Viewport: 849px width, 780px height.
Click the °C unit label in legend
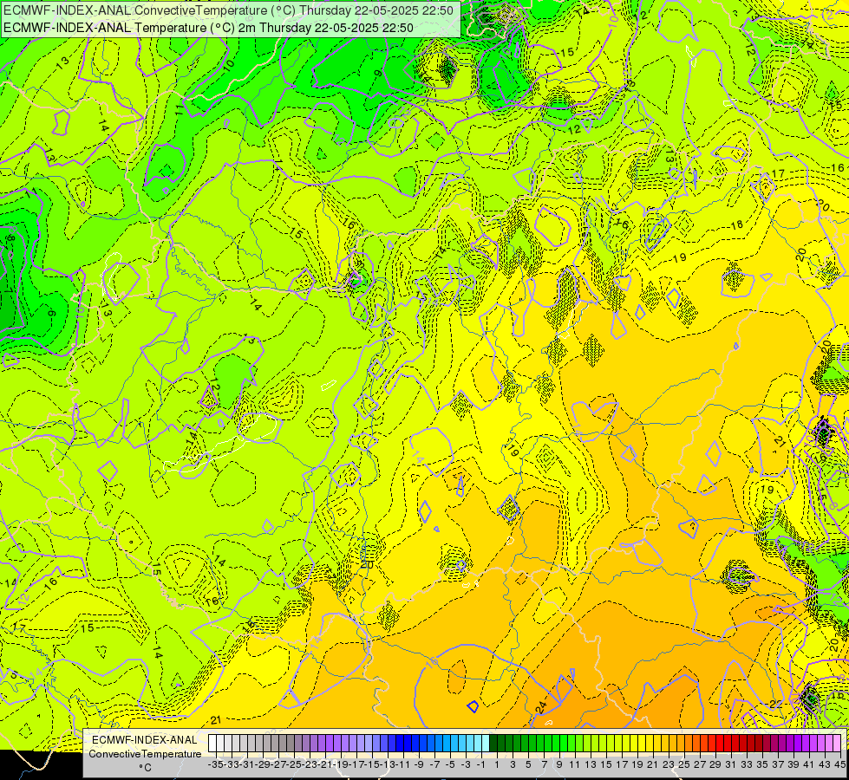(x=145, y=768)
